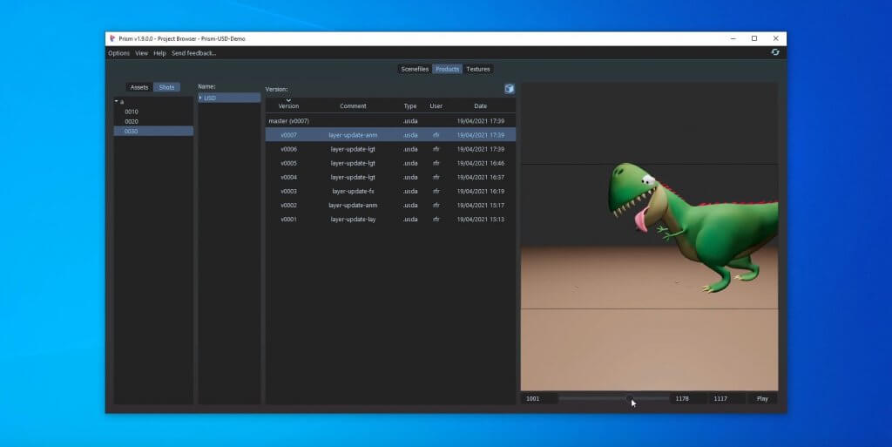Image resolution: width=892 pixels, height=447 pixels.
Task: Click the date 19/04/2021 16:46 cell
Action: 481,163
